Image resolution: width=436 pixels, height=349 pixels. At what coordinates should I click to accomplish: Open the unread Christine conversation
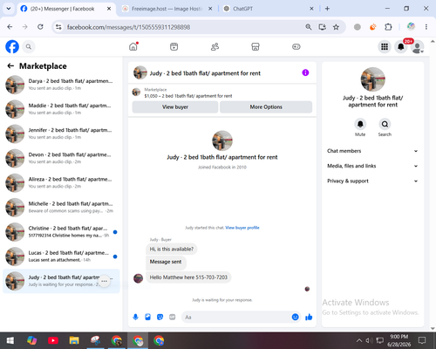coord(61,232)
